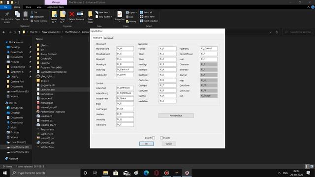
Task: Switch to the Share ribbon tab
Action: click(x=29, y=7)
